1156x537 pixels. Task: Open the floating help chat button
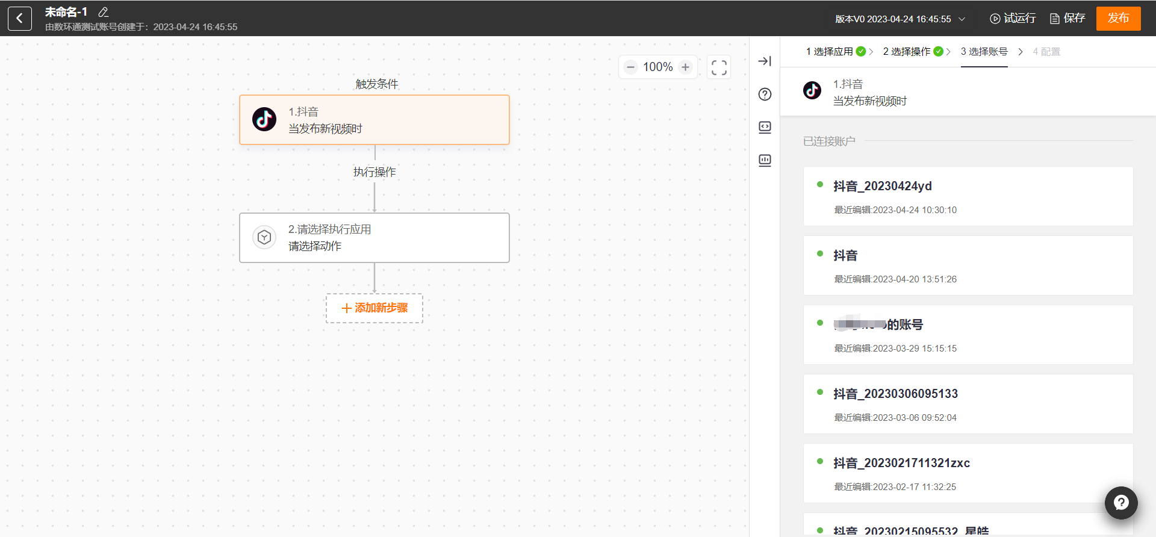click(1120, 502)
